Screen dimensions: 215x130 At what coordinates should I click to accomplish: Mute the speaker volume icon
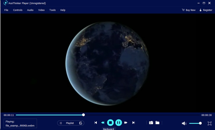(x=184, y=123)
